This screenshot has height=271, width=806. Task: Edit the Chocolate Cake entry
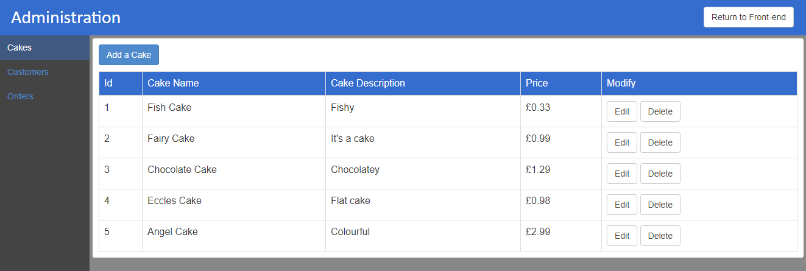pyautogui.click(x=621, y=174)
